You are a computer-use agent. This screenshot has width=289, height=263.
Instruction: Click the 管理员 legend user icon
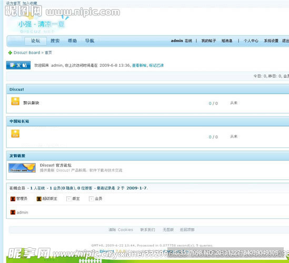13,199
